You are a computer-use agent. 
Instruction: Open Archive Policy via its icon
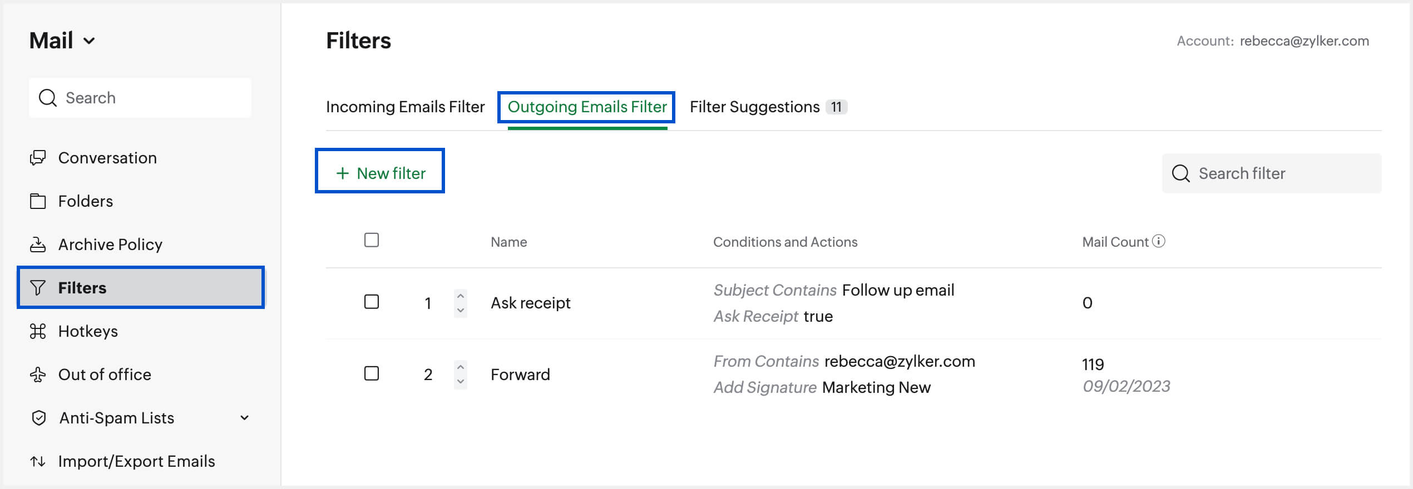pyautogui.click(x=37, y=244)
